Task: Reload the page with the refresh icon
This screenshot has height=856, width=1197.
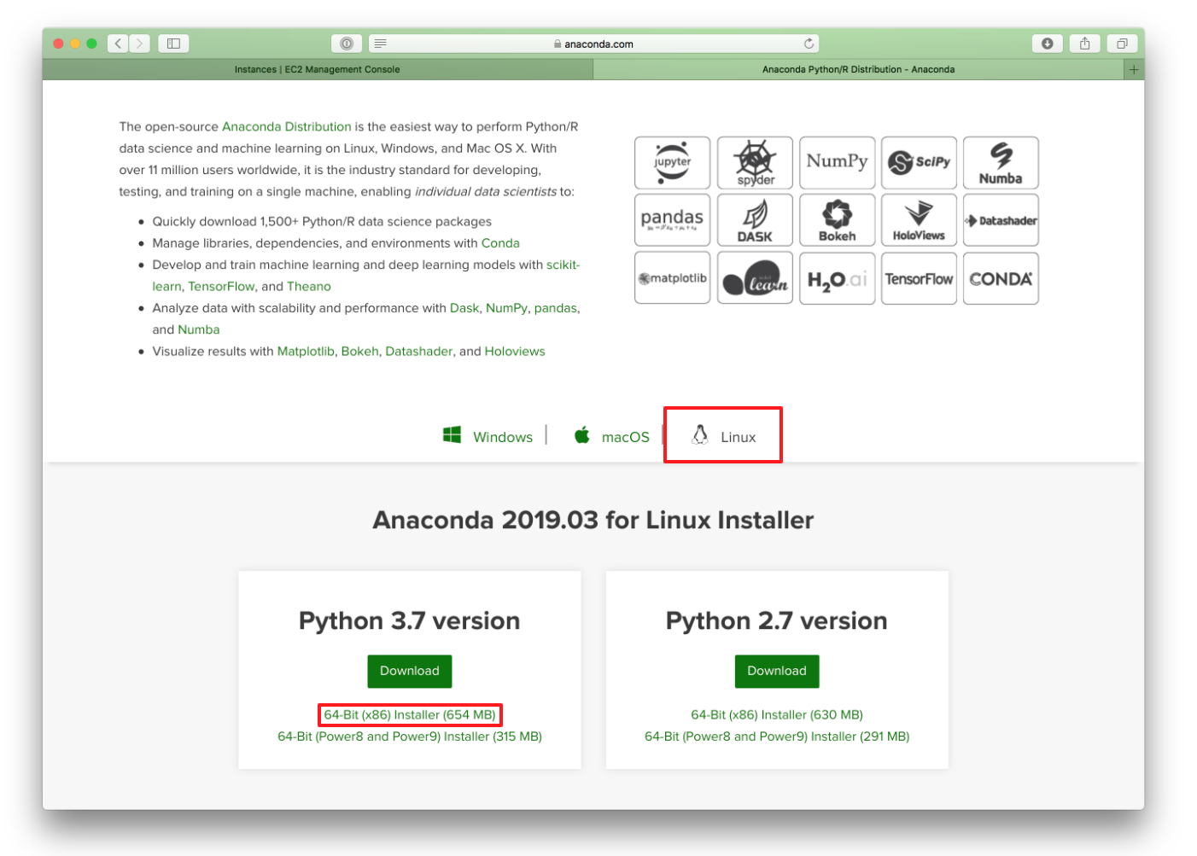Action: (808, 44)
